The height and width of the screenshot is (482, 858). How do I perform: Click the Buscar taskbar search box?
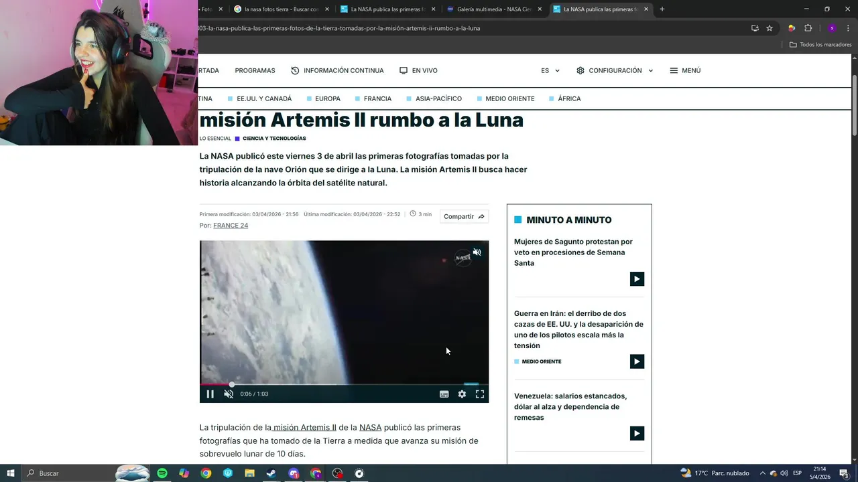(86, 473)
